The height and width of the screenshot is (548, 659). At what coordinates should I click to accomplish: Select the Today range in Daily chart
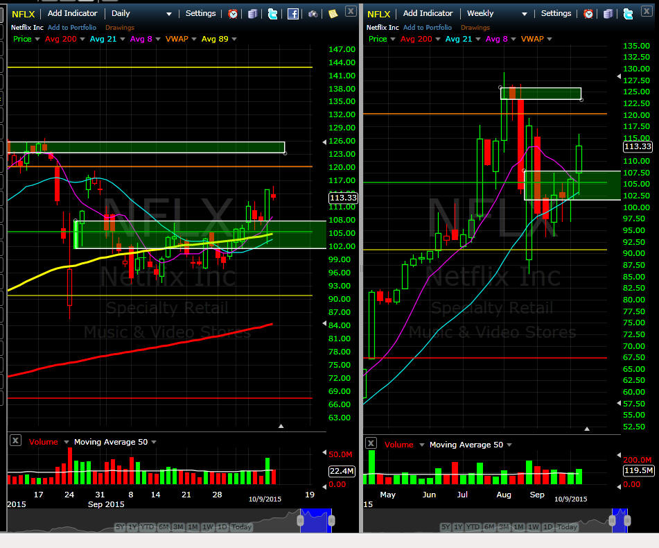241,526
